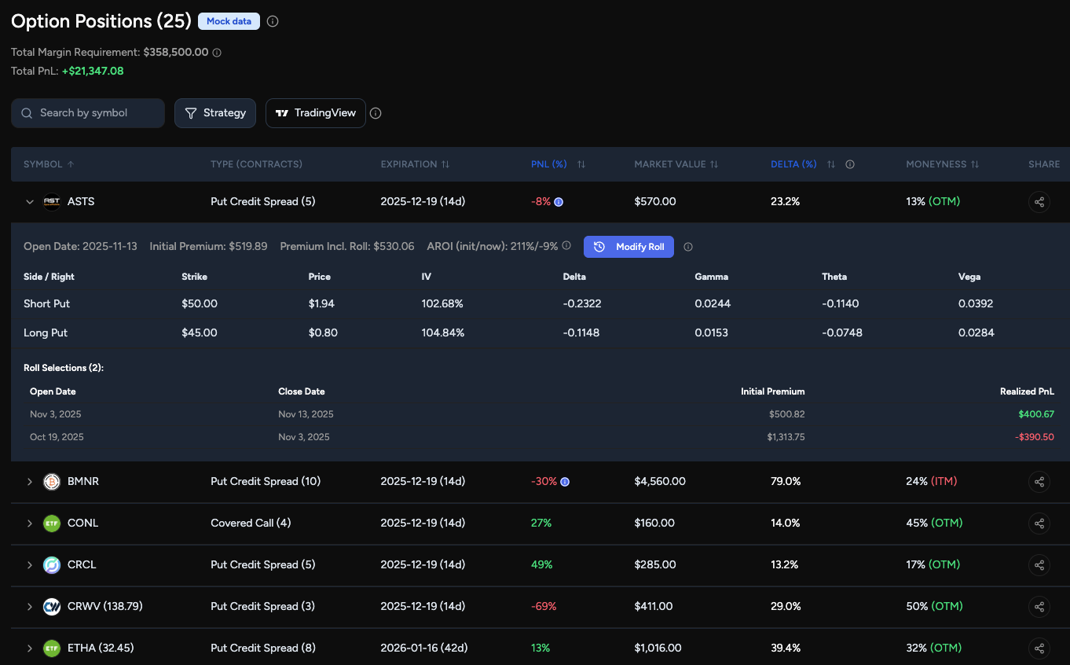Share the ASTS position

1039,201
